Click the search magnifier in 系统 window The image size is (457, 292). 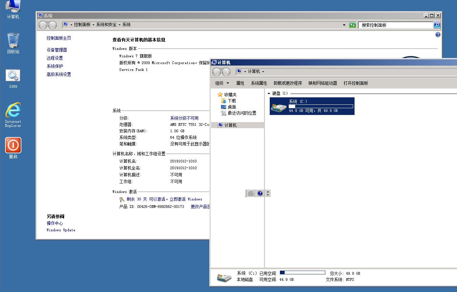437,25
